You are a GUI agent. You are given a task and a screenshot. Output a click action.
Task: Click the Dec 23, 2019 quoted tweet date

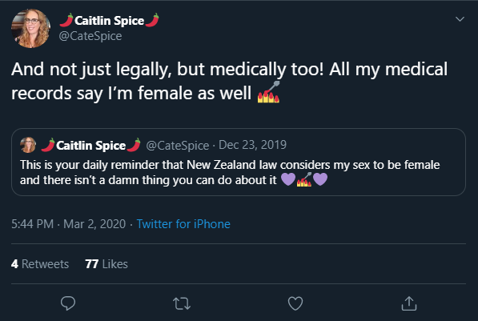pos(252,145)
